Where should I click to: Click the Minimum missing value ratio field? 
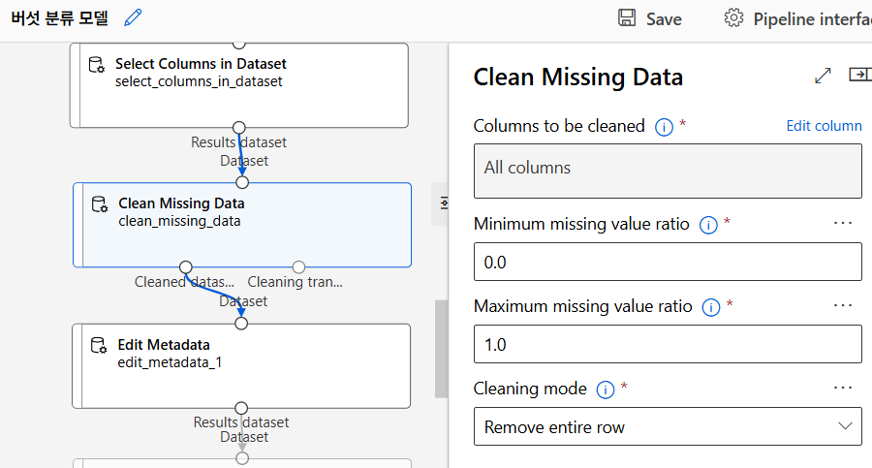668,262
